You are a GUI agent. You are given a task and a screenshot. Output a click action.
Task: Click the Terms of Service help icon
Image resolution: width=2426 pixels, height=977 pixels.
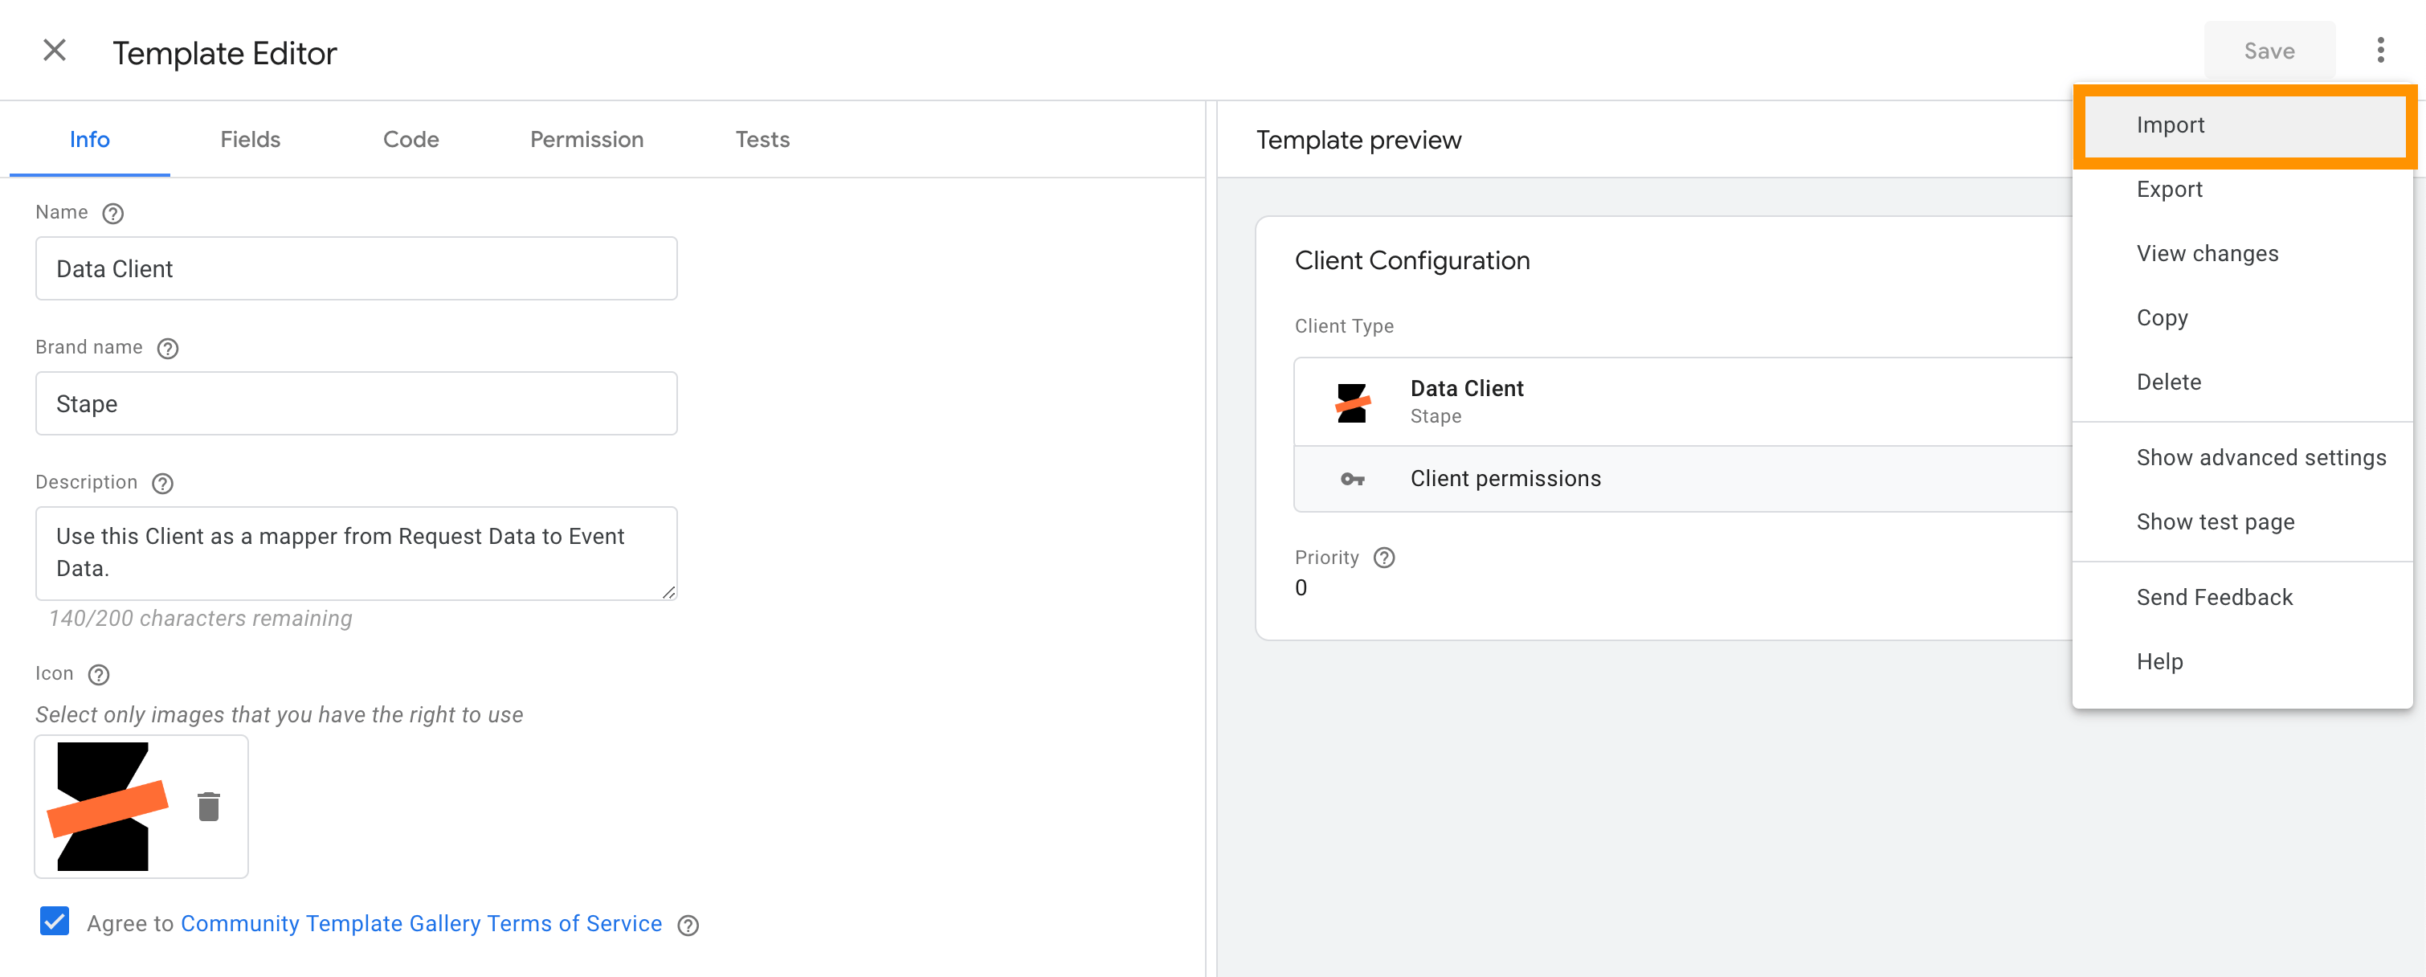tap(688, 926)
